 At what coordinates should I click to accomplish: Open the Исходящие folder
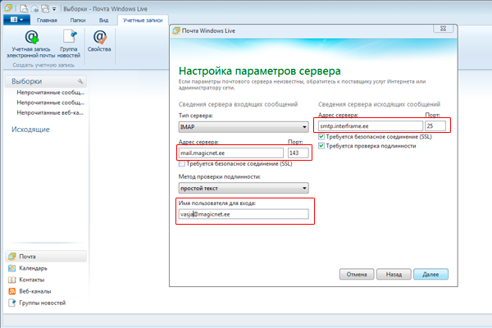[x=30, y=130]
